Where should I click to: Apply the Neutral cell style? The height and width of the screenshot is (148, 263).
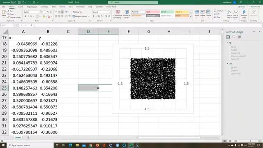coord(182,12)
